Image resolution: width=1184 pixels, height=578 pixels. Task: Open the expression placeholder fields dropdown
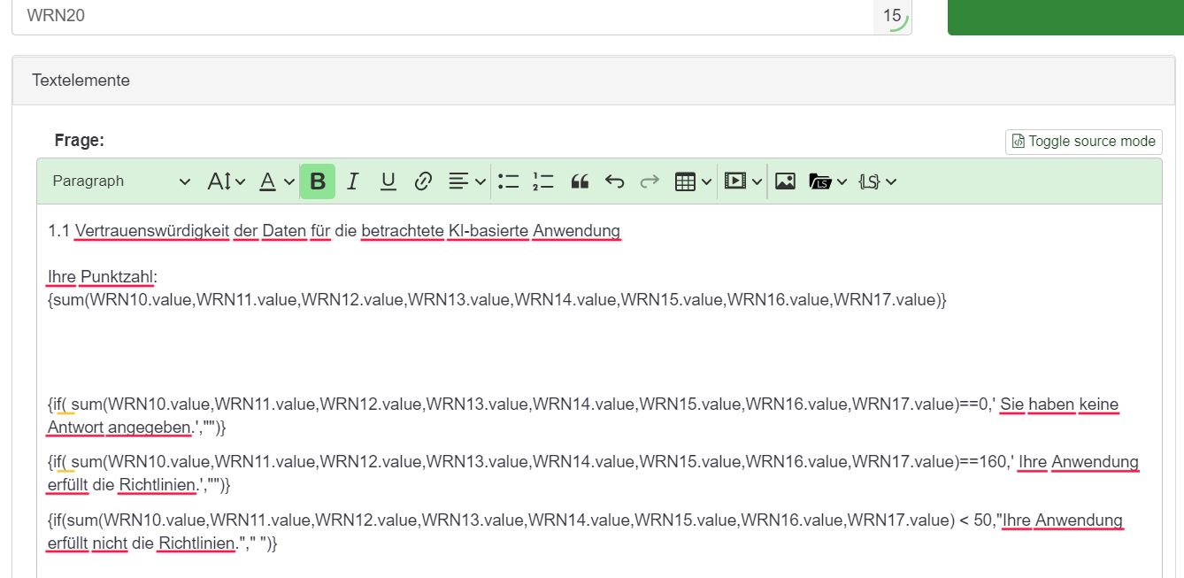click(877, 181)
